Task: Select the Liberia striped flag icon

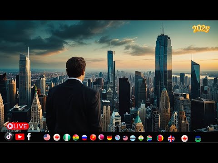Action: pos(125,138)
